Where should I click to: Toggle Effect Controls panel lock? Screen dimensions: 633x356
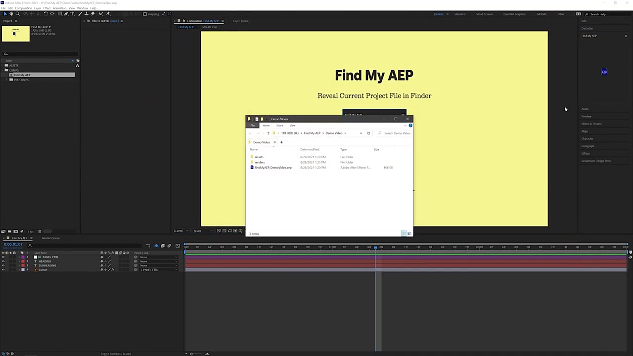pos(89,21)
